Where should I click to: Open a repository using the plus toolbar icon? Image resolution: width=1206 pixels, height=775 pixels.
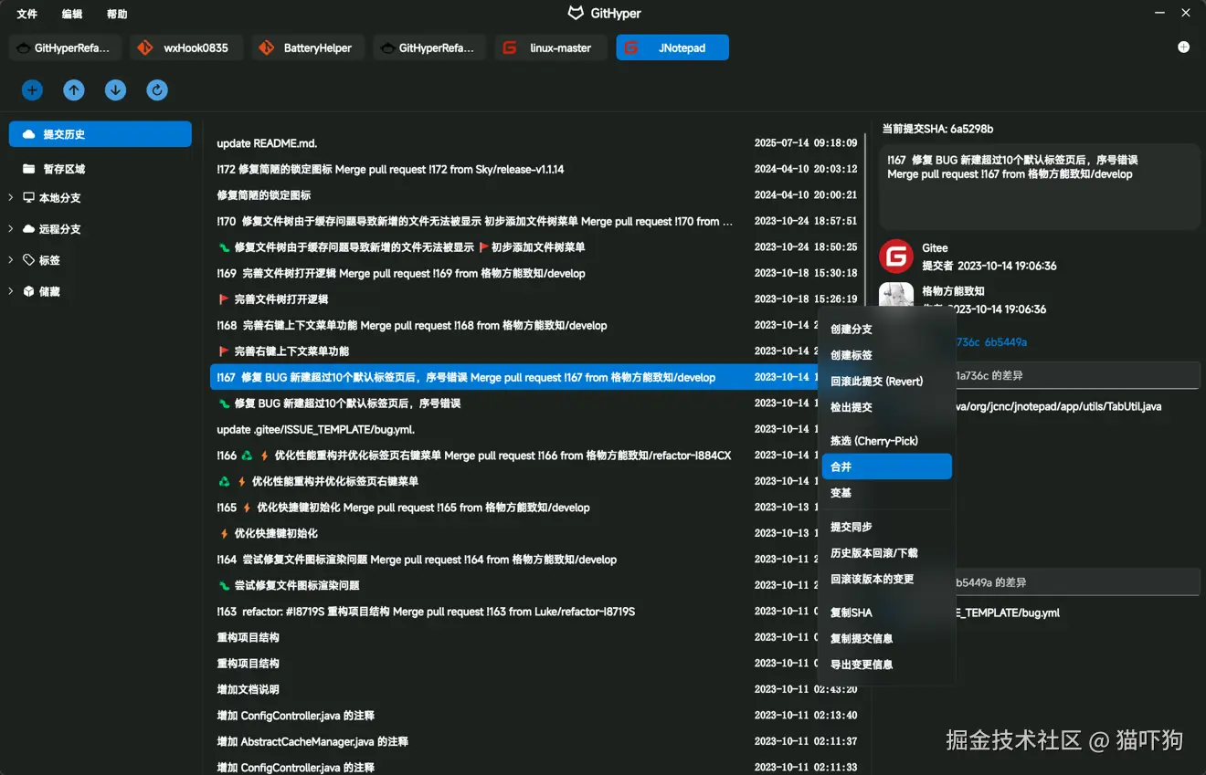point(32,89)
